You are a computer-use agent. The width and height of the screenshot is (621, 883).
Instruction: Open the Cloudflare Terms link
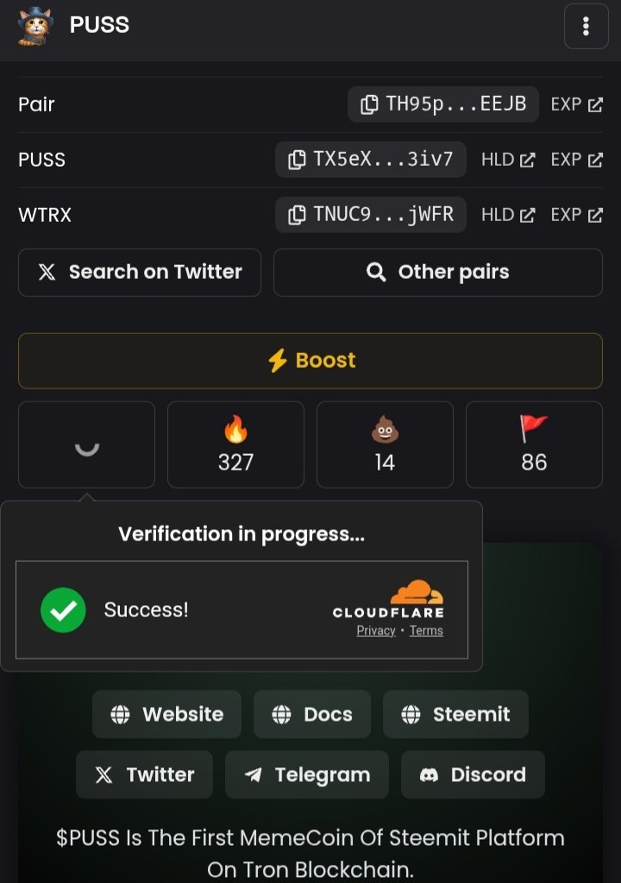click(426, 631)
